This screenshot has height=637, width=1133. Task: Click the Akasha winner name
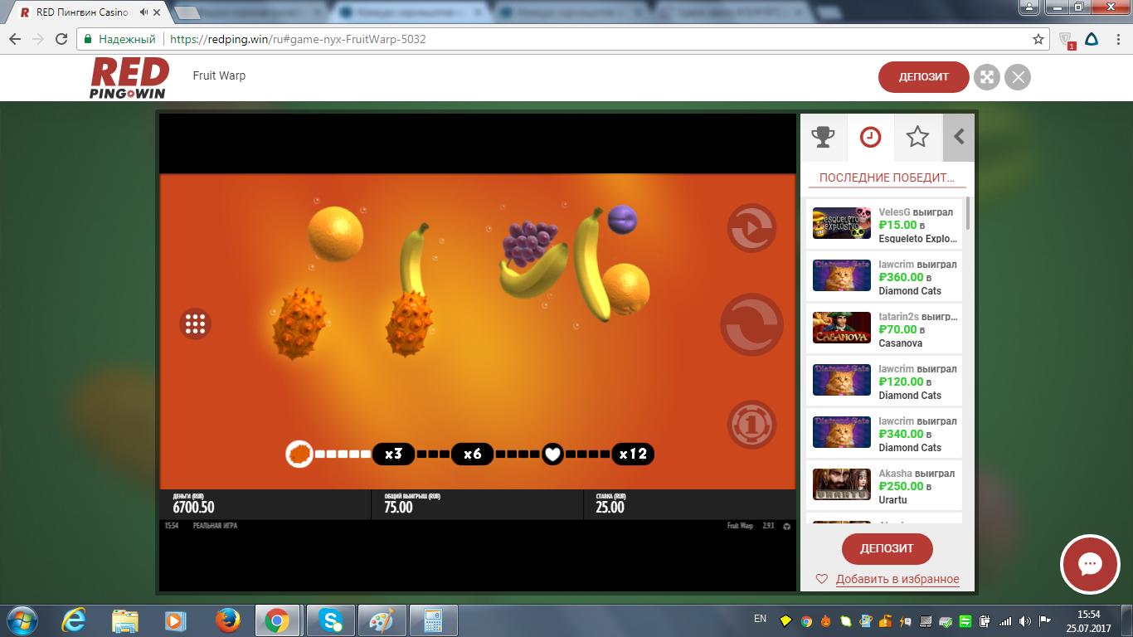point(896,474)
